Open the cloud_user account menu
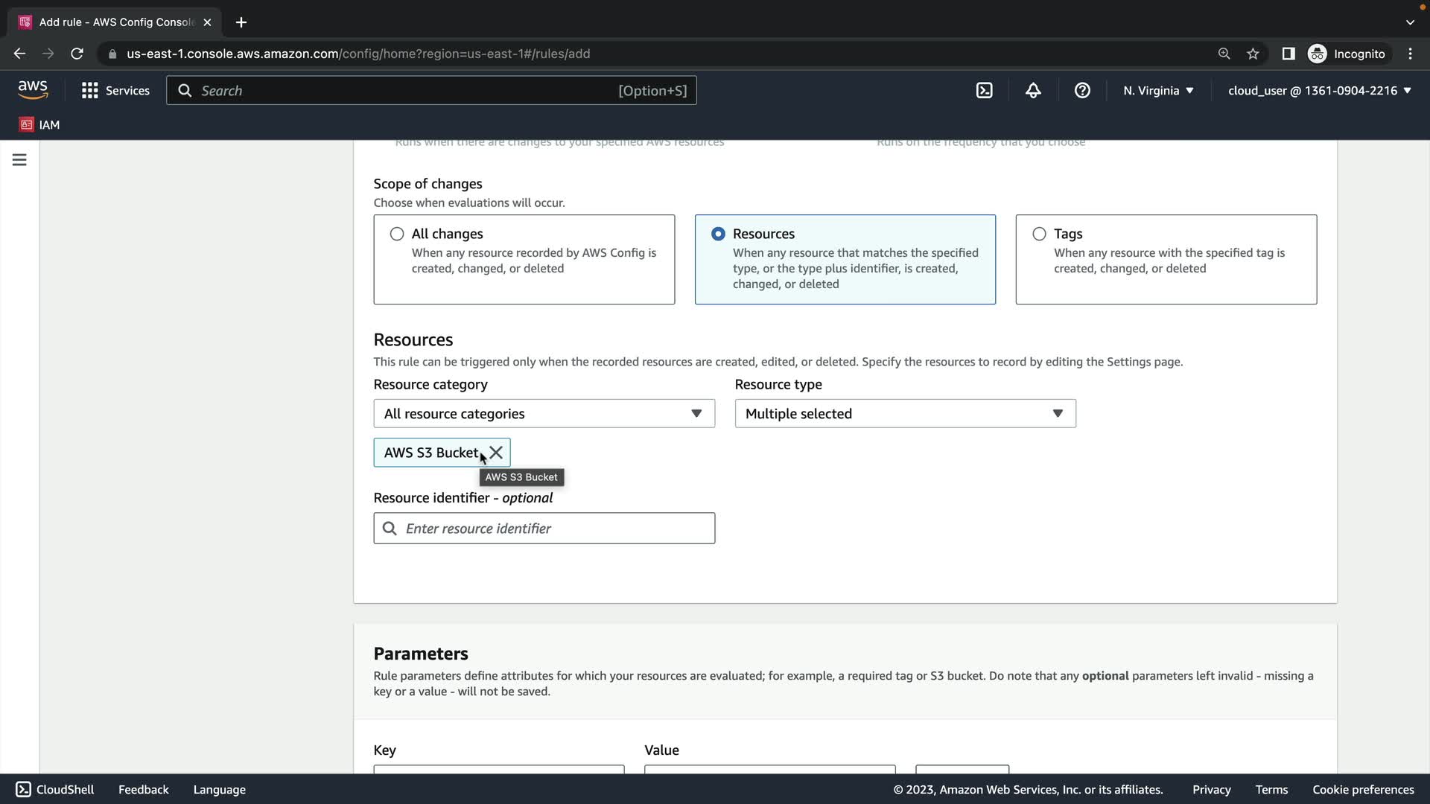 (x=1319, y=90)
